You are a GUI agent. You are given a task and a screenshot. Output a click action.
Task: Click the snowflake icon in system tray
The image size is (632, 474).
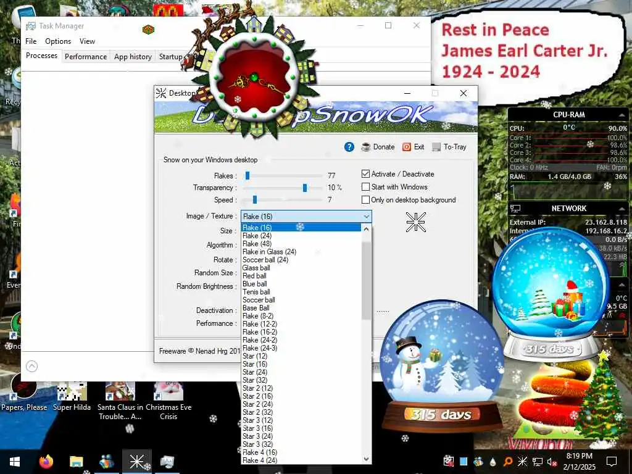click(522, 461)
